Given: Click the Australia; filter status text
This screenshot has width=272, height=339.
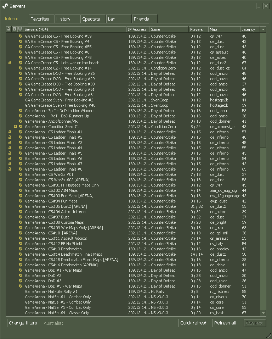Looking at the screenshot, I should (53, 323).
